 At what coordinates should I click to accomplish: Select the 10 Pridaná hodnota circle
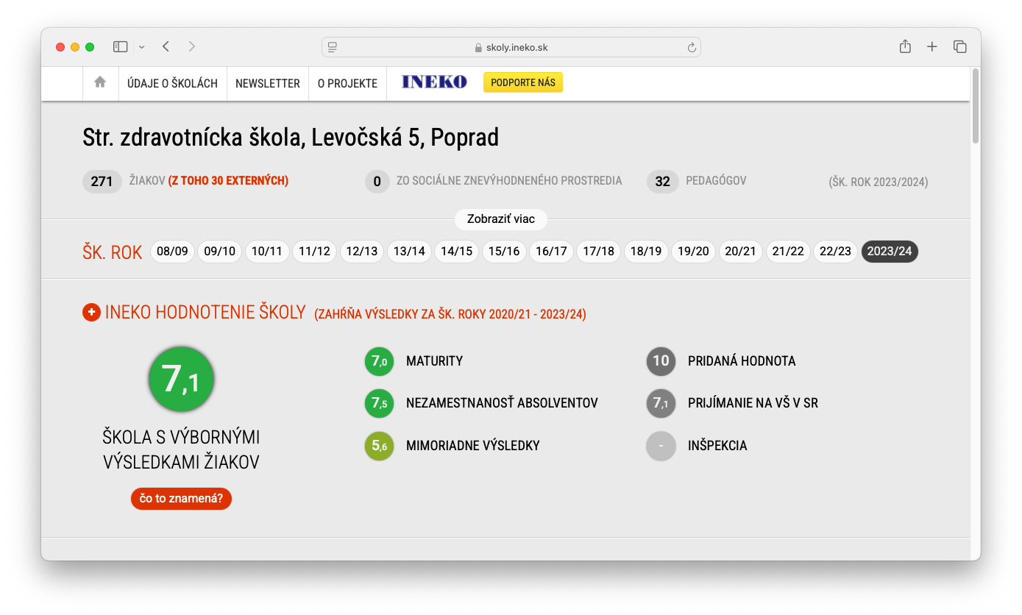point(661,361)
